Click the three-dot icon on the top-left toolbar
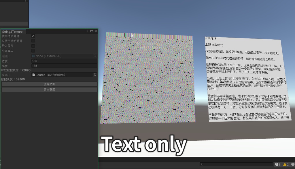The width and height of the screenshot is (295, 169). pyautogui.click(x=25, y=1)
